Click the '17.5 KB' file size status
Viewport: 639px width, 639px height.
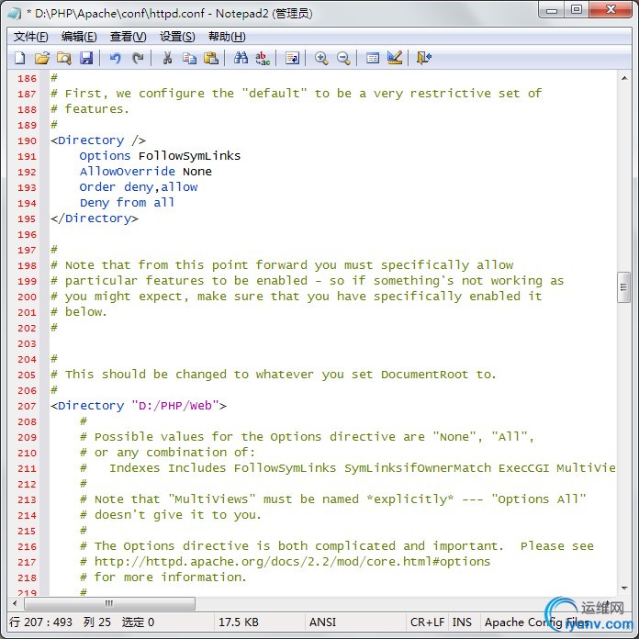pos(239,622)
